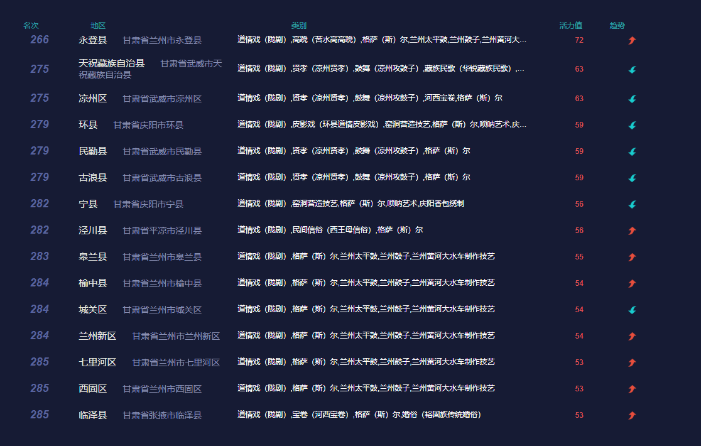Click the down arrow icon for 民勤县
The width and height of the screenshot is (701, 446).
coord(632,151)
